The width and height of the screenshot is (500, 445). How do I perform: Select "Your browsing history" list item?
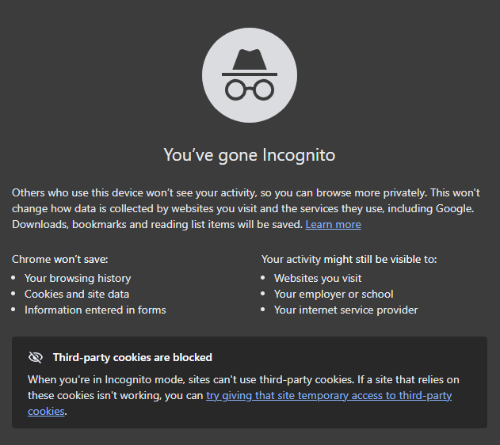[78, 279]
